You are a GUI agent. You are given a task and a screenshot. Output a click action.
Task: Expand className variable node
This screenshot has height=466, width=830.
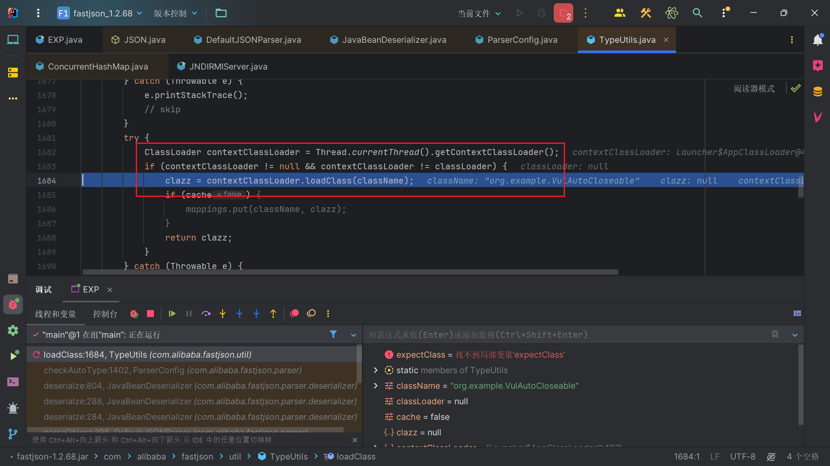tap(375, 386)
